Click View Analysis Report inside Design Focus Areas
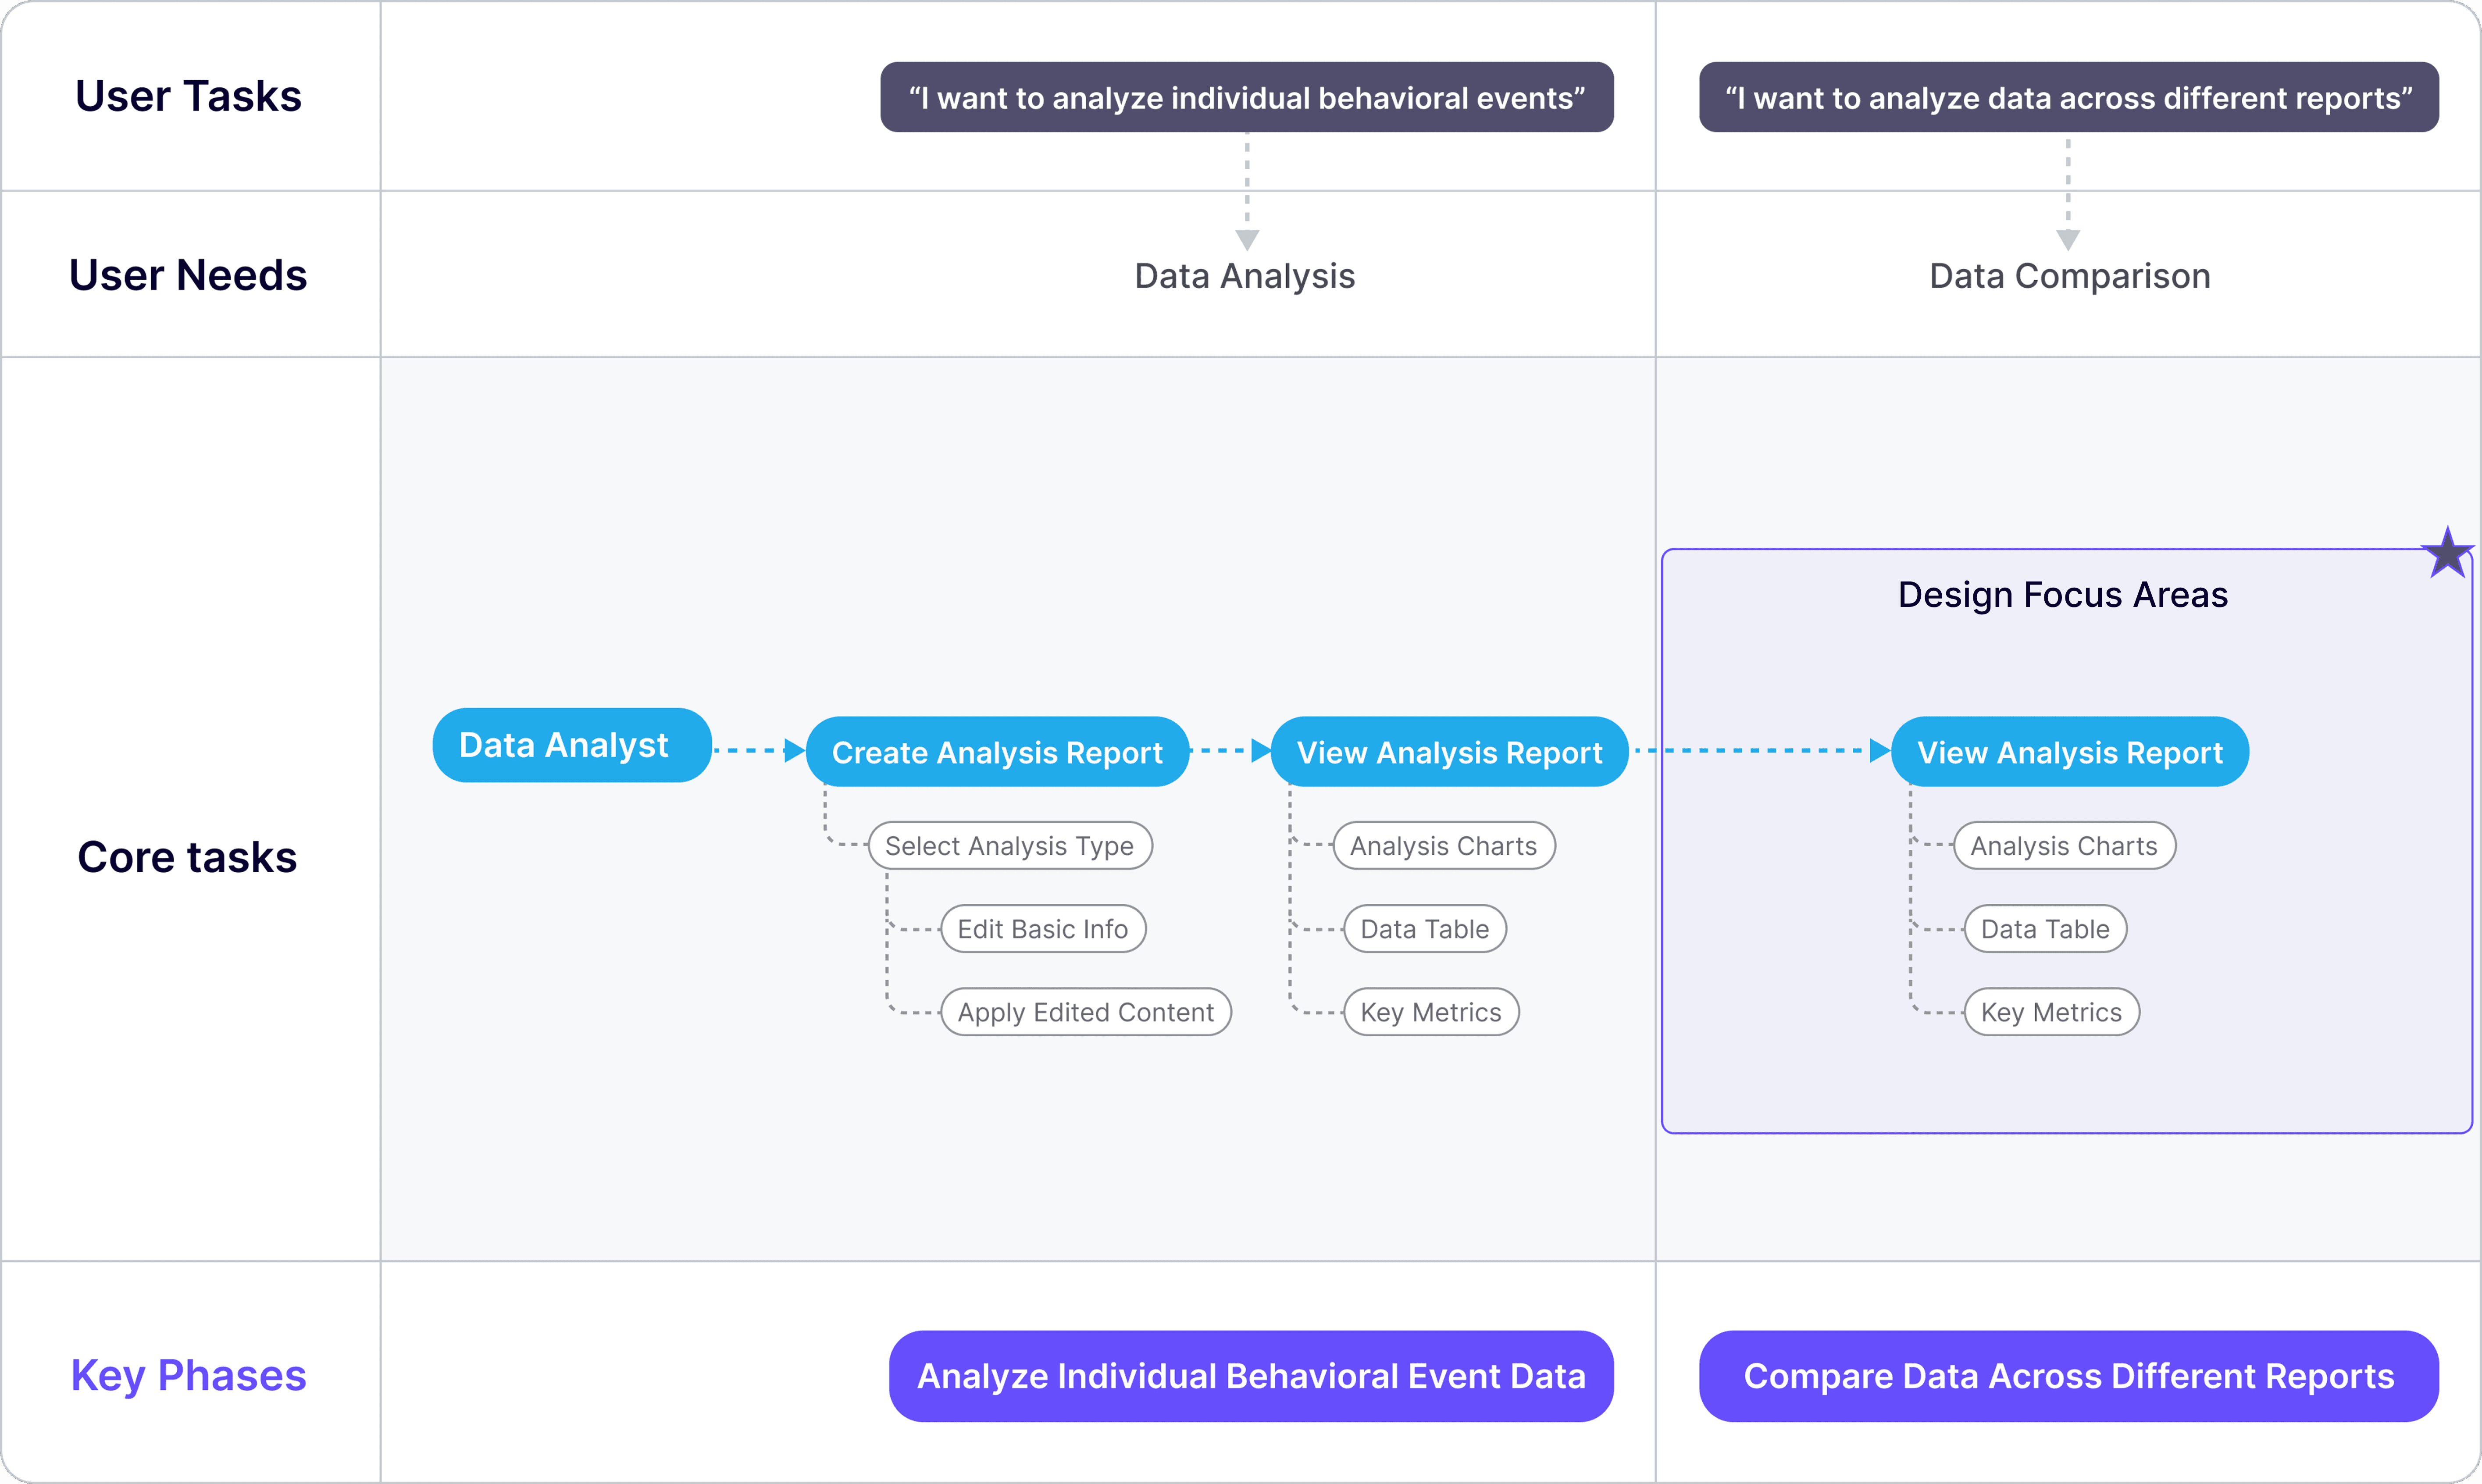The height and width of the screenshot is (1484, 2482). tap(2069, 752)
